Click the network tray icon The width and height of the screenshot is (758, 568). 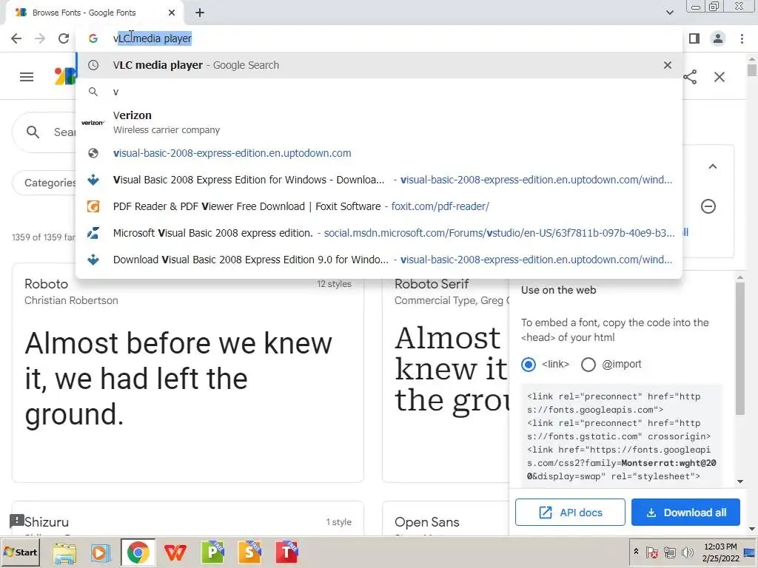[x=669, y=552]
